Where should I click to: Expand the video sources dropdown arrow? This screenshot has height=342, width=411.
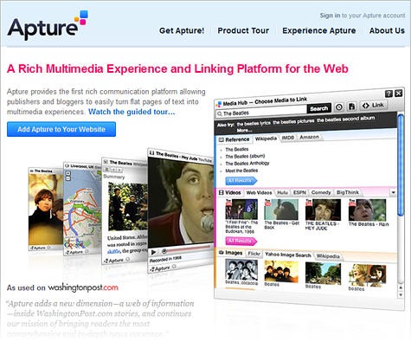tap(393, 192)
